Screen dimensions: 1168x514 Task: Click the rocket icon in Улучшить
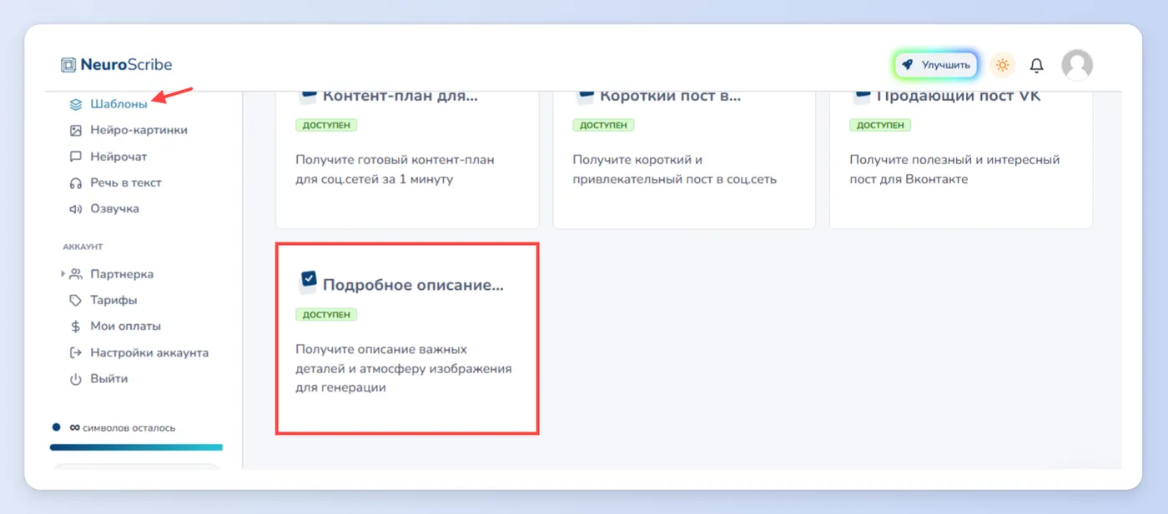click(x=908, y=65)
